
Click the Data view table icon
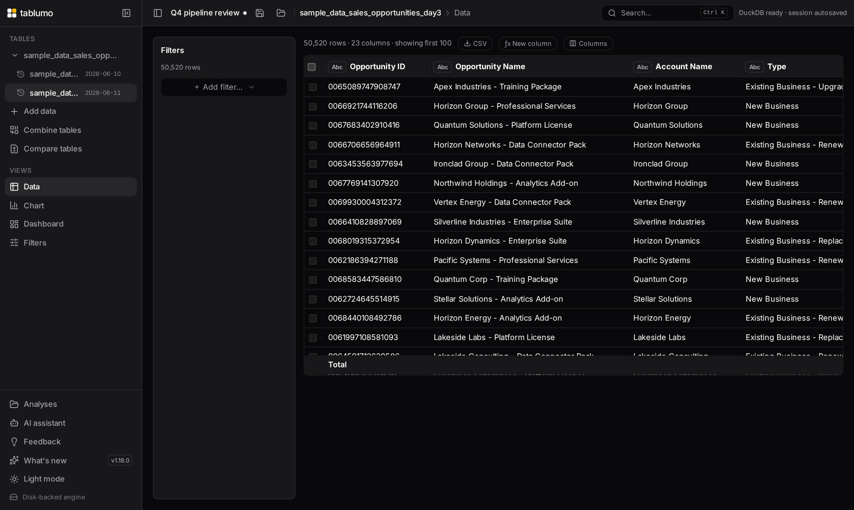coord(14,187)
